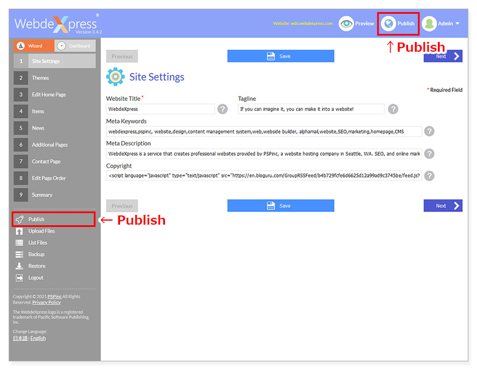
Task: Open step 6 Additional Pages
Action: 55,145
